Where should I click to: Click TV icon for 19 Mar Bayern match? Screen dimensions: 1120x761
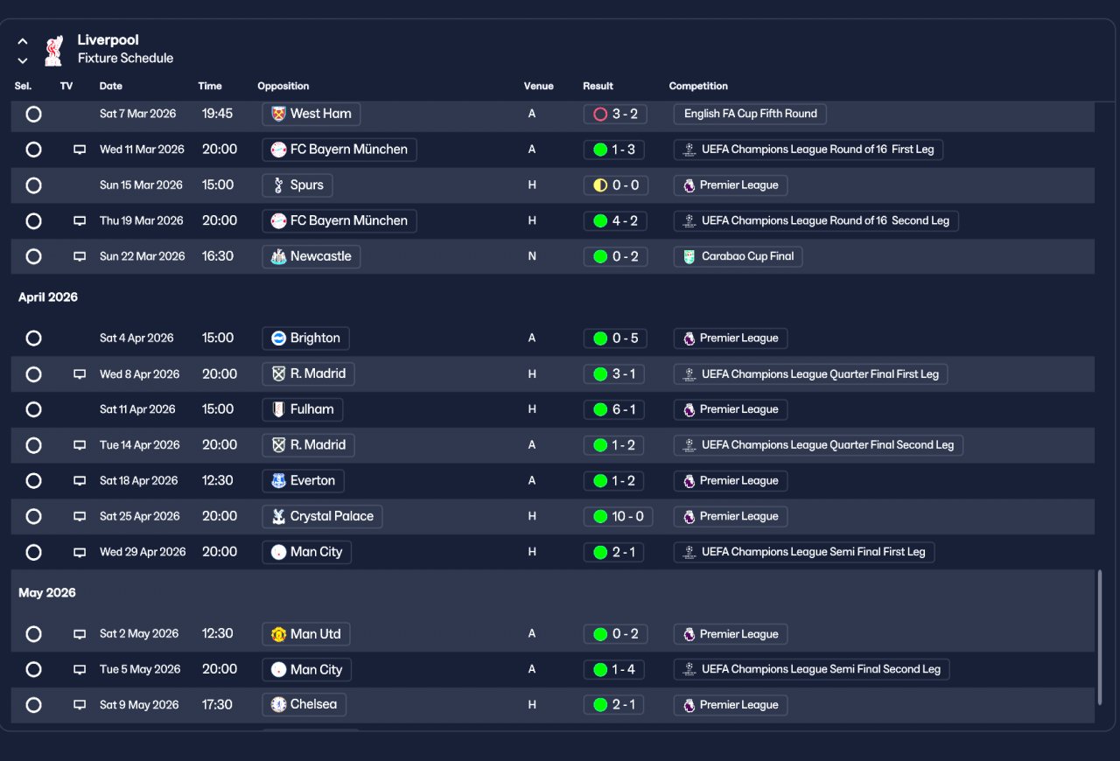(80, 221)
